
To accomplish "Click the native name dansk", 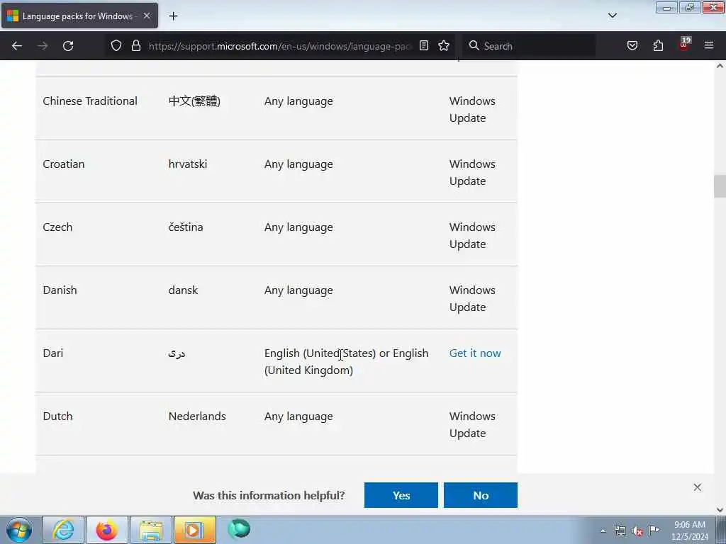I will (183, 290).
